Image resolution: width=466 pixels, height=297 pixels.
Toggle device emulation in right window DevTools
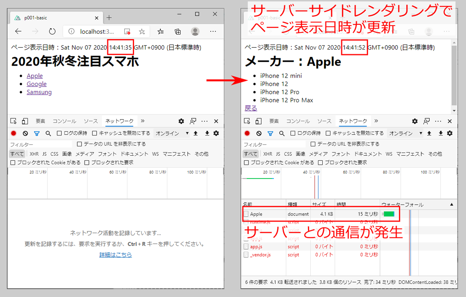point(259,121)
